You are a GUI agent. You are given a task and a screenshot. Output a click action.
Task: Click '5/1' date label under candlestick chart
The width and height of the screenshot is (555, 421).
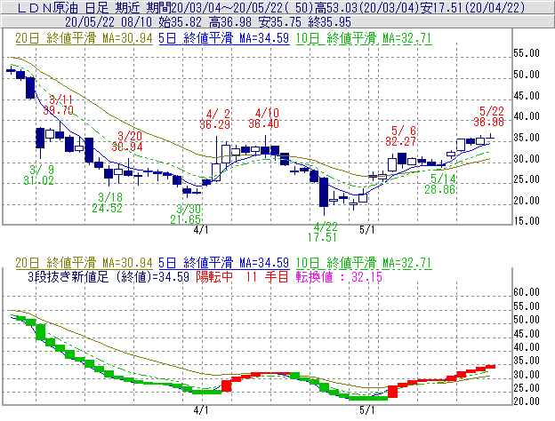(366, 230)
